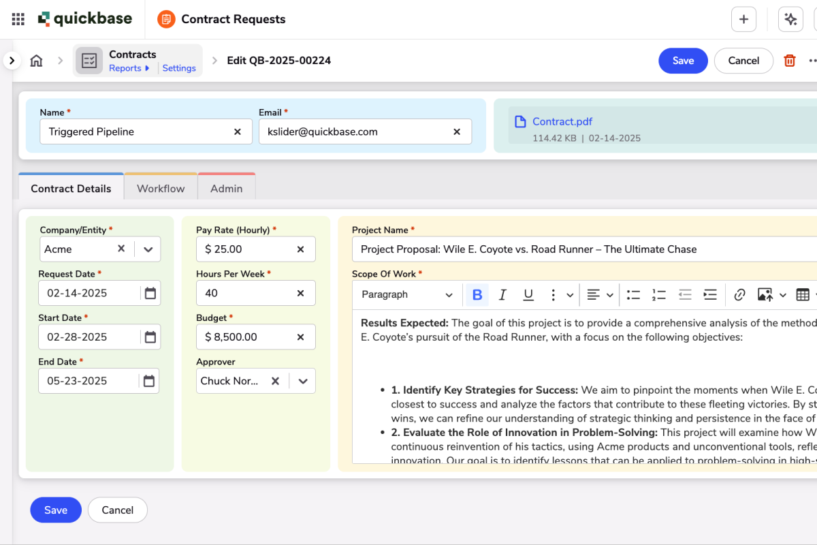
Task: Open the insert link tool
Action: tap(739, 294)
